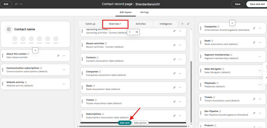Screen dimensions: 267x128
Task: Grab drag handle of Website activity card
Action: [x=2, y=84]
